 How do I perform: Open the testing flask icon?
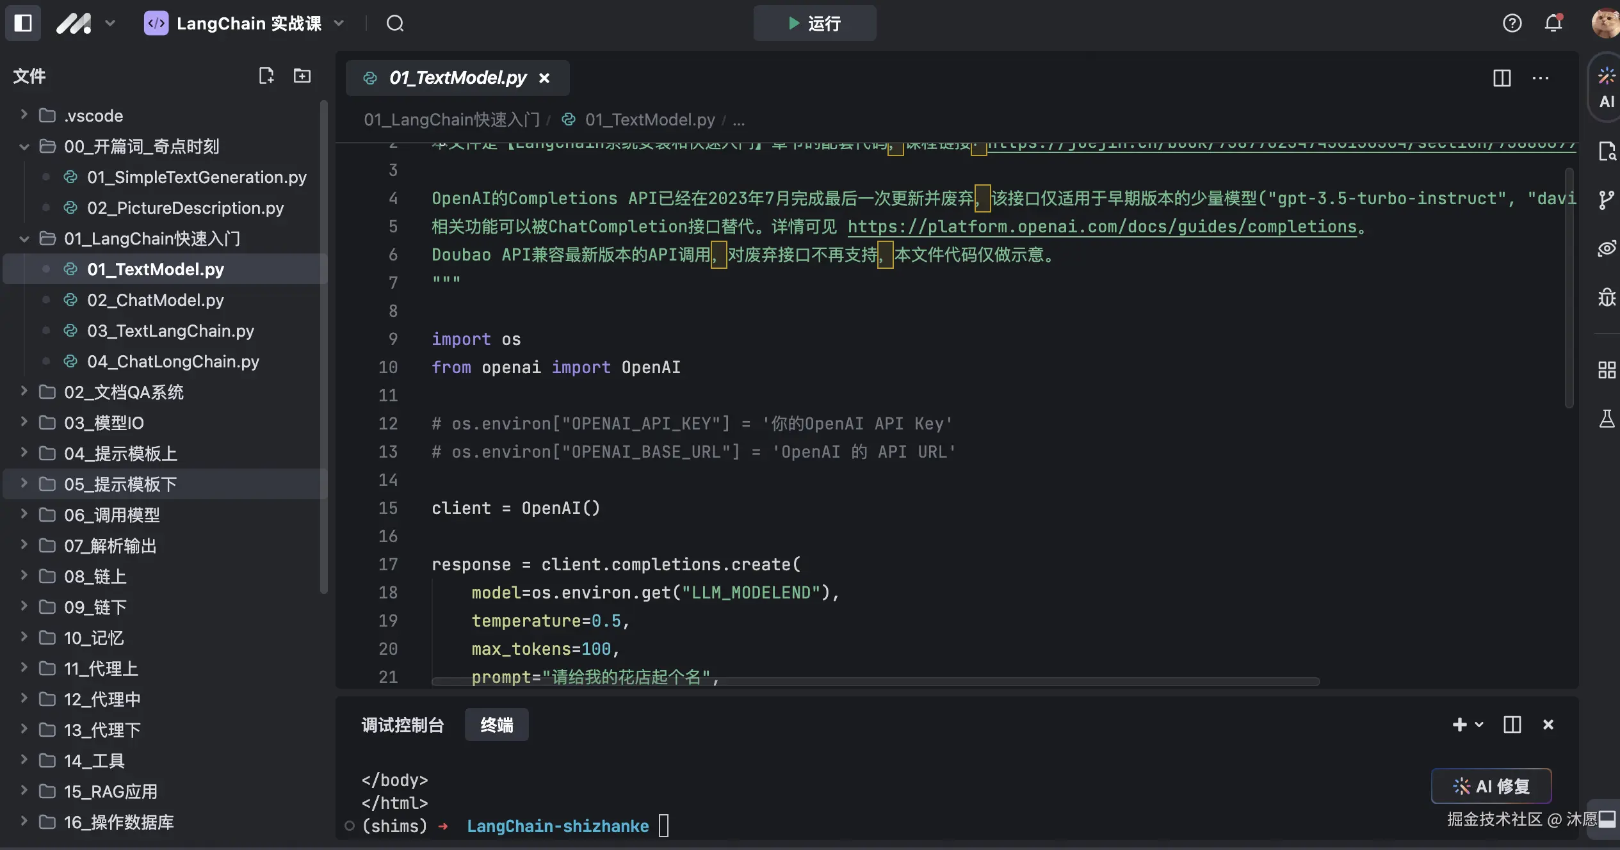click(x=1606, y=419)
